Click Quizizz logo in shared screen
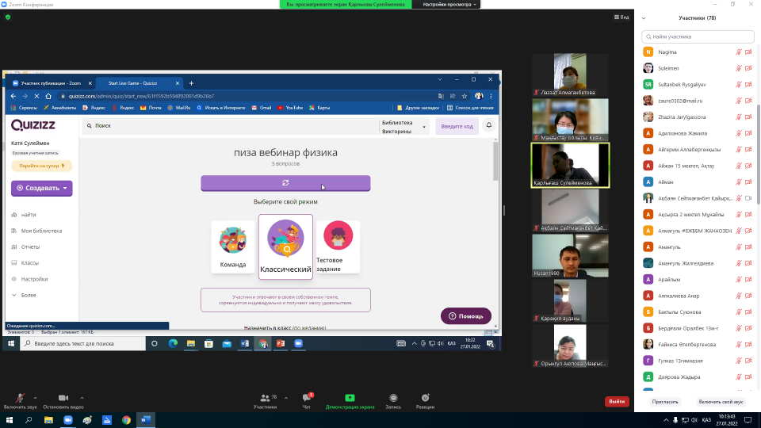 click(33, 125)
